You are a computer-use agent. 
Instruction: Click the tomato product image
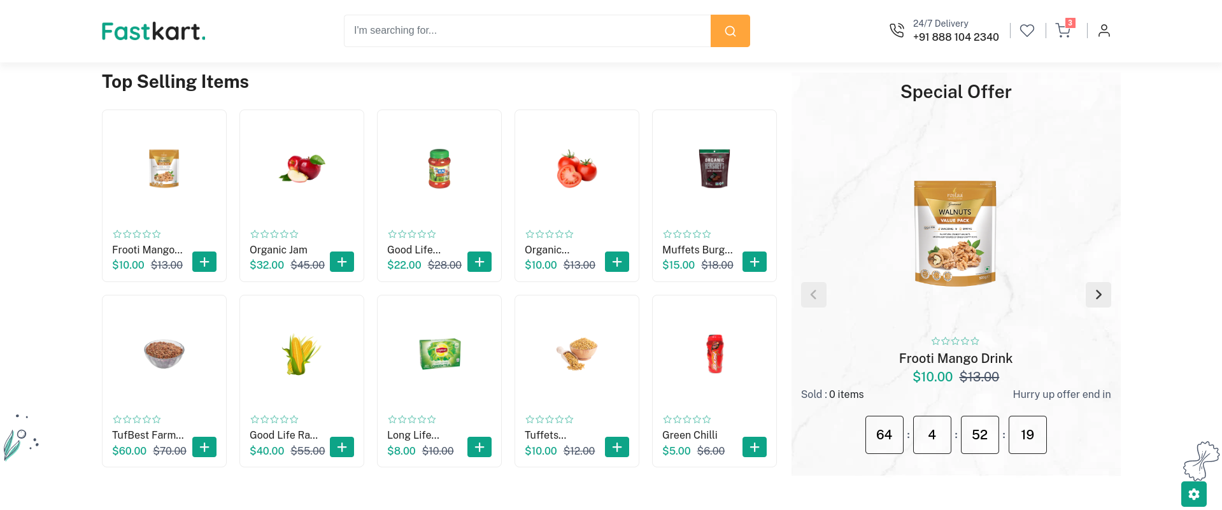click(x=577, y=169)
